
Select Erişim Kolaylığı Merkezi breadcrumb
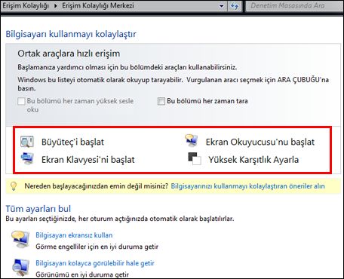pyautogui.click(x=98, y=6)
